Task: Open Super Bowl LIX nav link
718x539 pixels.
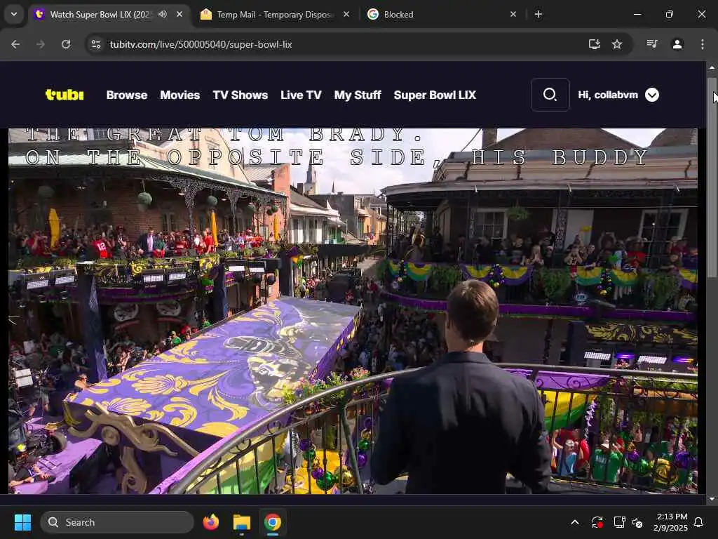Action: (x=435, y=95)
